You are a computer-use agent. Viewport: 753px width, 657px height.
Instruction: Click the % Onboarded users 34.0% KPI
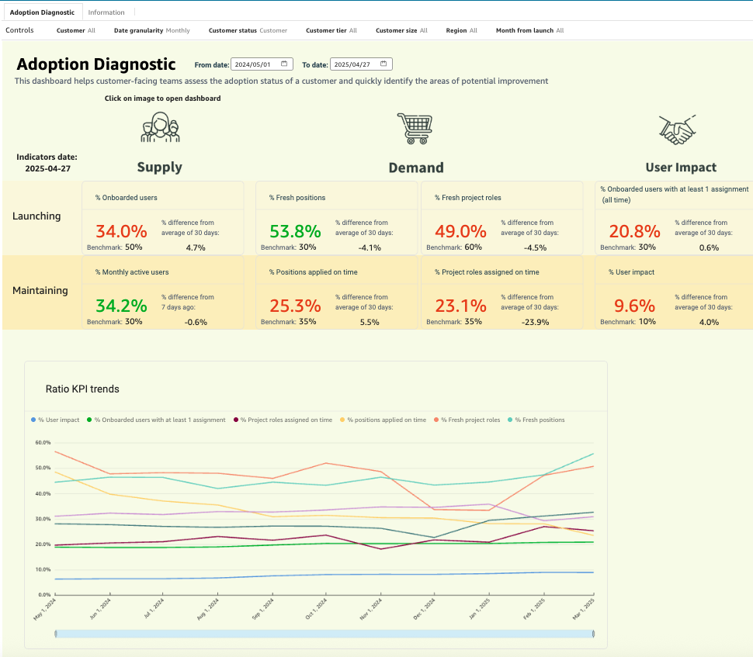pyautogui.click(x=121, y=231)
